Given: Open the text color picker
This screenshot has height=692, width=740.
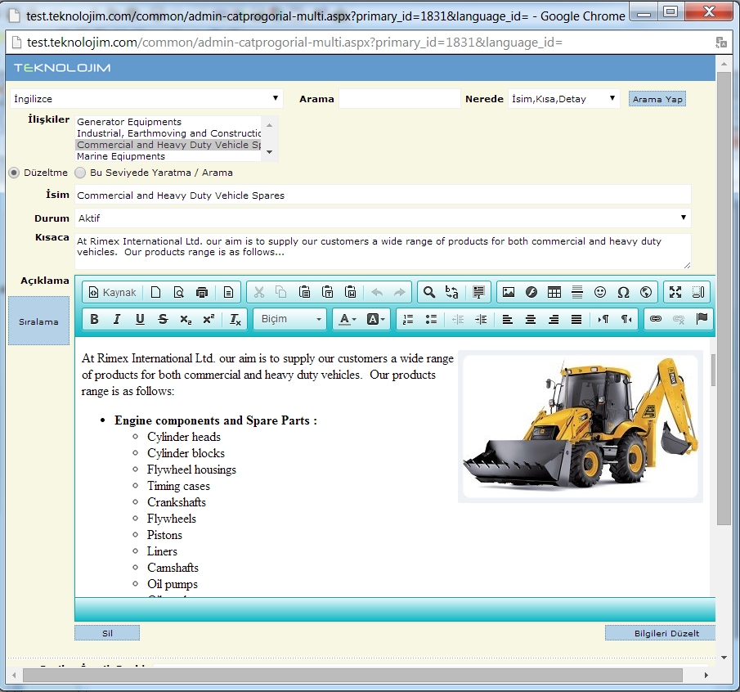Looking at the screenshot, I should (x=348, y=319).
